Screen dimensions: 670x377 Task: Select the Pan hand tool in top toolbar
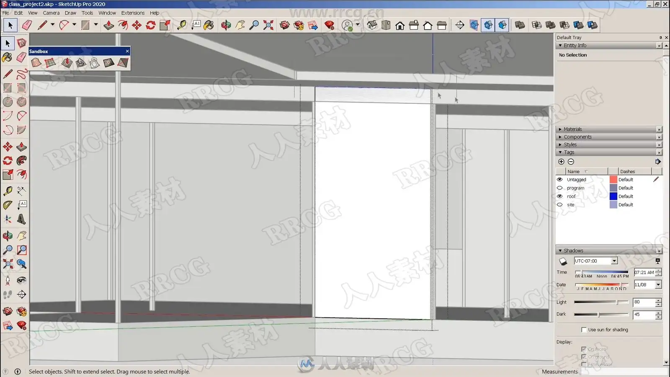point(240,25)
